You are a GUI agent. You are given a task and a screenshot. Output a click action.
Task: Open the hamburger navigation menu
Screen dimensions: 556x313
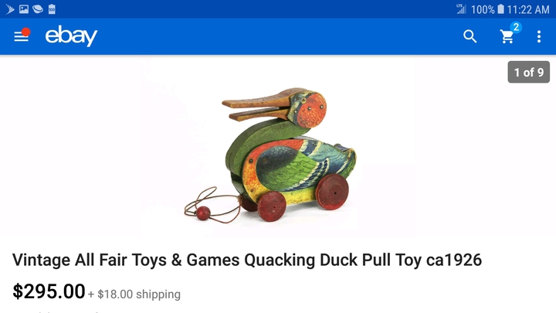tap(21, 36)
